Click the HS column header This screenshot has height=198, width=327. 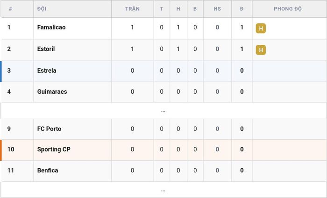[x=217, y=9]
